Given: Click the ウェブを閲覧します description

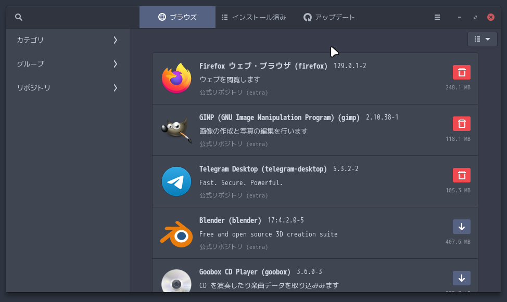Looking at the screenshot, I should (x=230, y=80).
